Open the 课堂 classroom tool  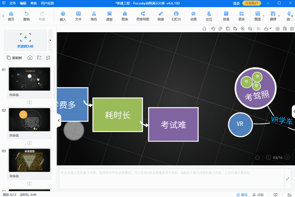click(x=109, y=16)
